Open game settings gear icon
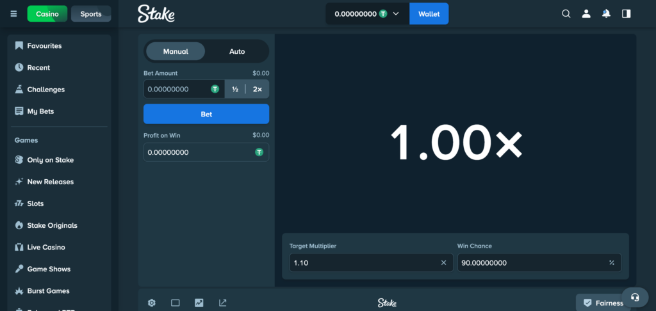Screen dimensions: 656x311 pyautogui.click(x=152, y=303)
